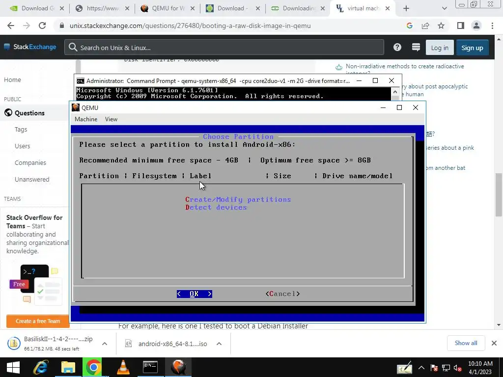
Task: Click the address bar URL
Action: (190, 26)
